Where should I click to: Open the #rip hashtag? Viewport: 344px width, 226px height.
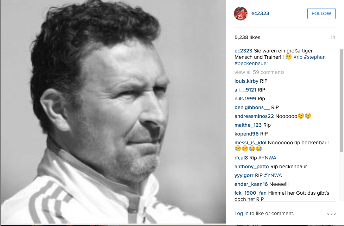point(298,57)
